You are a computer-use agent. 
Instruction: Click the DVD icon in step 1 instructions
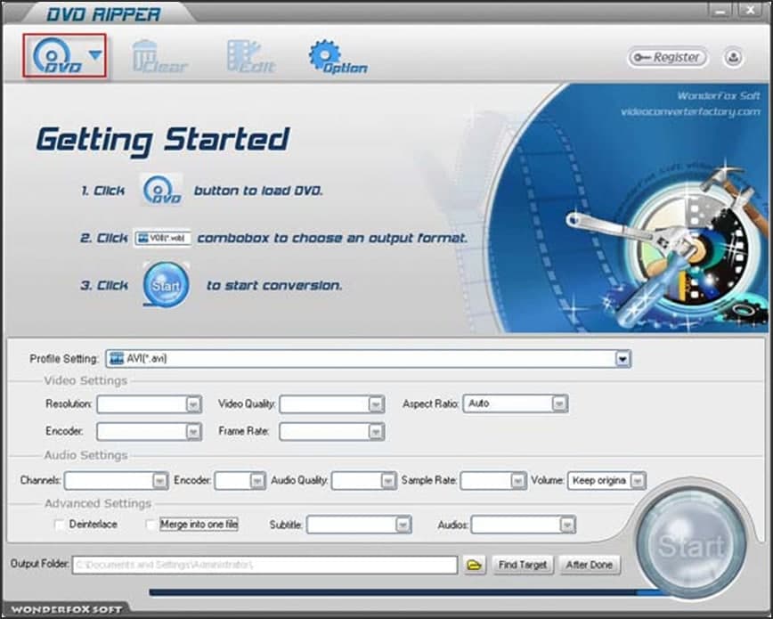point(162,190)
